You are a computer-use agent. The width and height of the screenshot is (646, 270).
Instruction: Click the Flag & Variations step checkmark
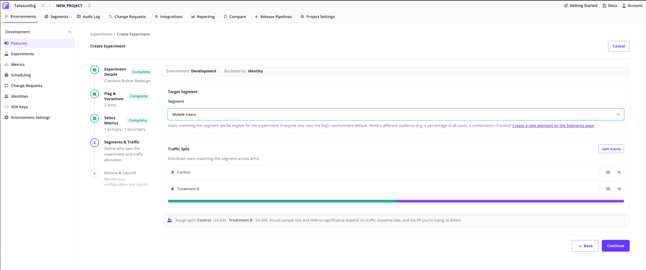(95, 94)
